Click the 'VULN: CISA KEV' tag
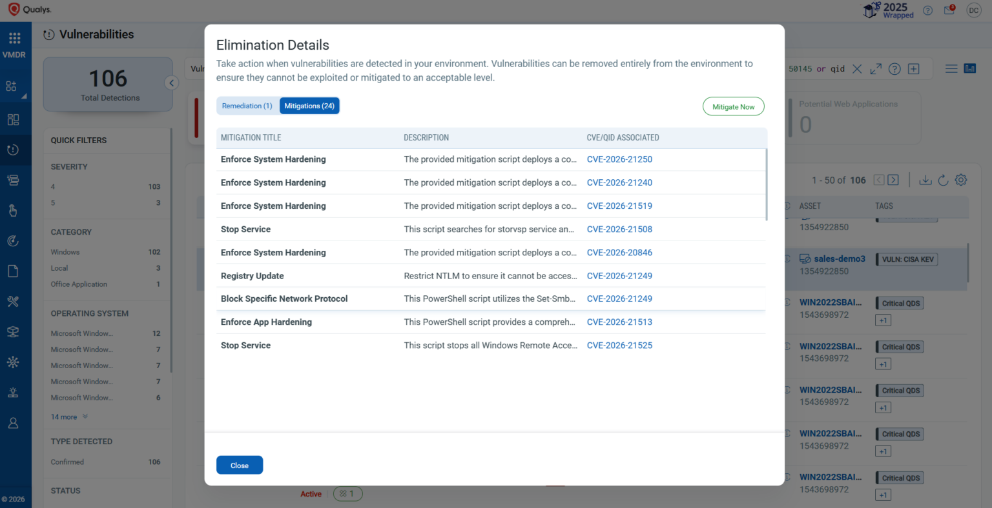The width and height of the screenshot is (992, 508). pyautogui.click(x=907, y=259)
